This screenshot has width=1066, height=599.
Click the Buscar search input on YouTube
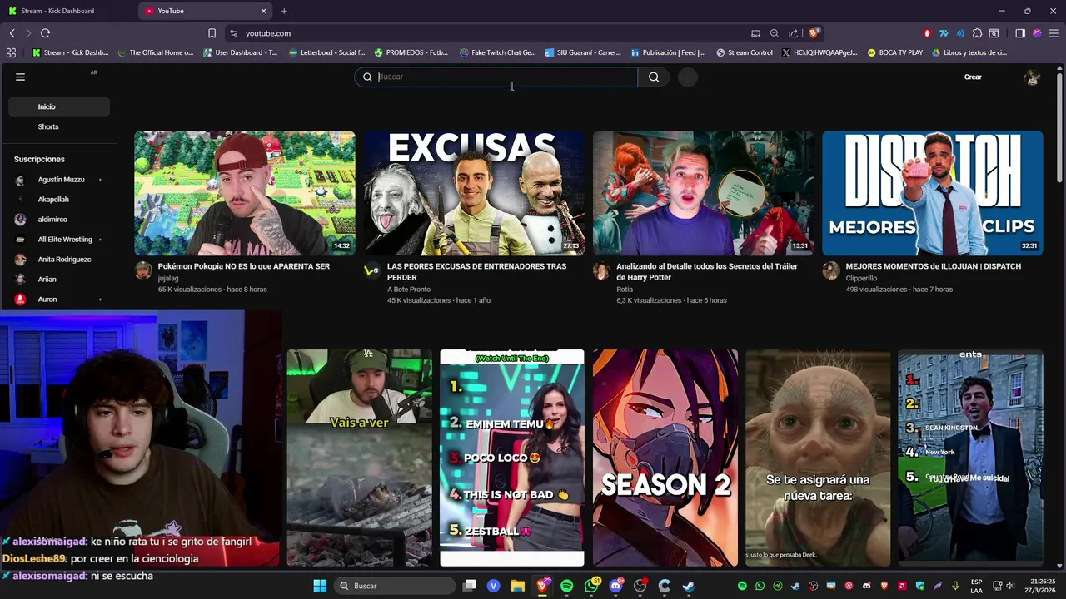(496, 77)
